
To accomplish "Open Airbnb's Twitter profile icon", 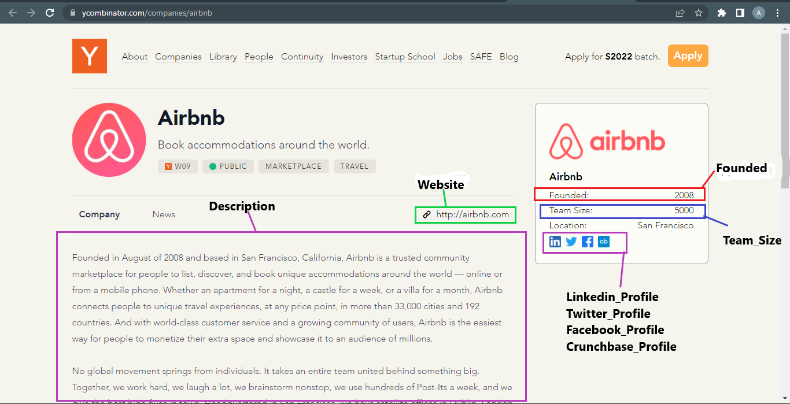I will coord(571,242).
